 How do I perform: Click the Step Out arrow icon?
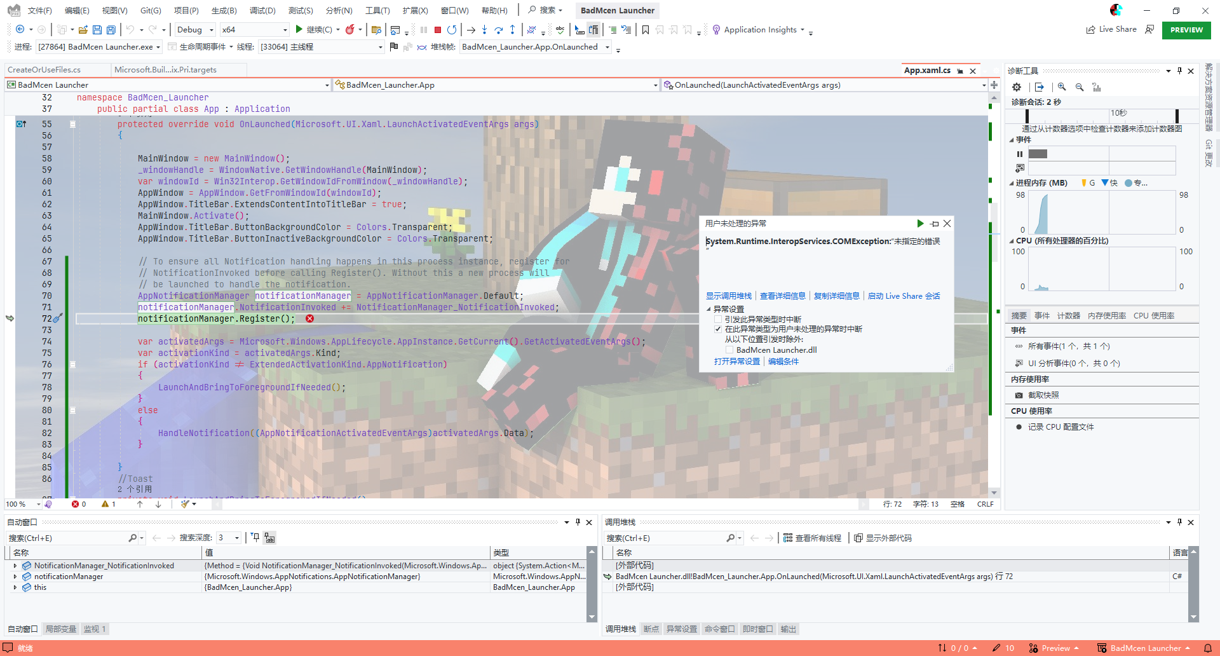(x=513, y=29)
